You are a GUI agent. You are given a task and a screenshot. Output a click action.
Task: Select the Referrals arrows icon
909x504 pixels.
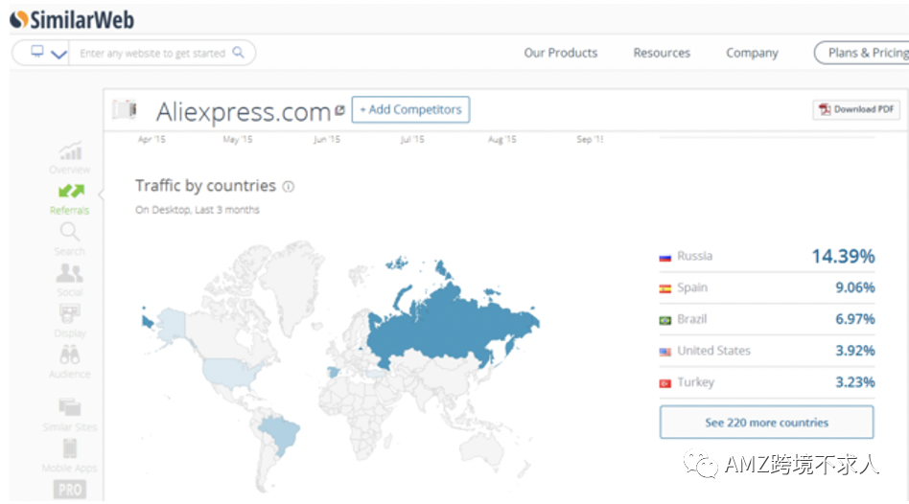[70, 193]
